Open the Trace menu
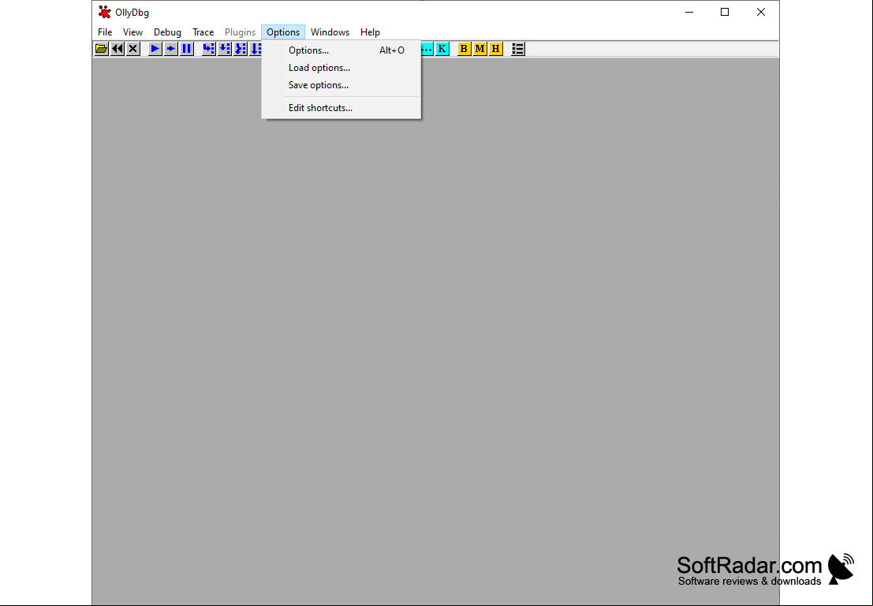 tap(203, 32)
